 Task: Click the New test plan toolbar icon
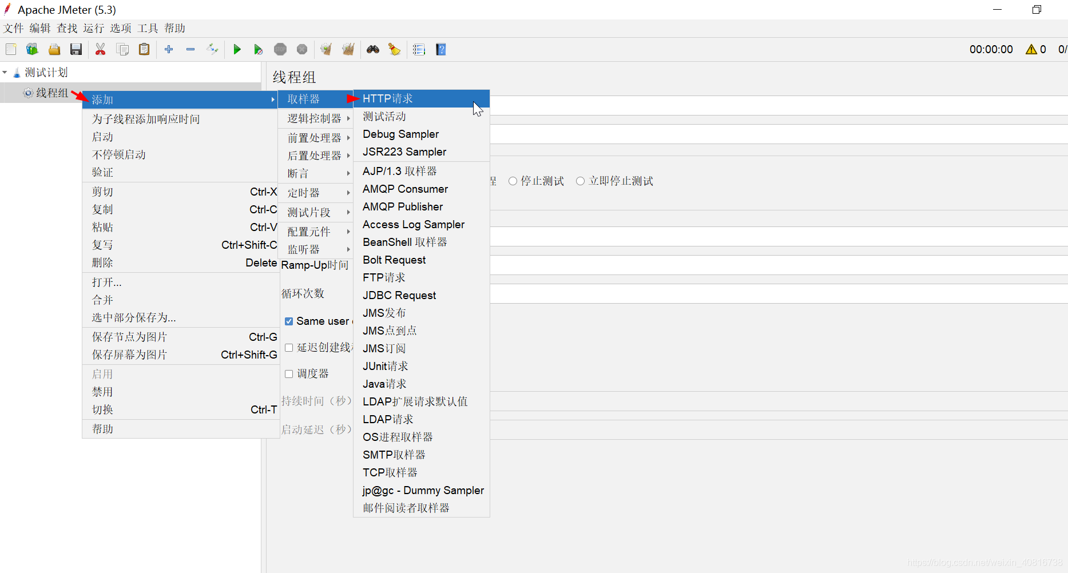[x=11, y=49]
